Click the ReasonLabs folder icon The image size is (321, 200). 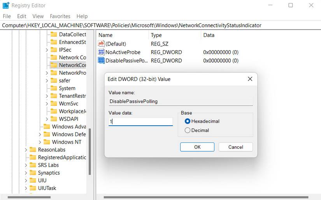click(x=33, y=149)
